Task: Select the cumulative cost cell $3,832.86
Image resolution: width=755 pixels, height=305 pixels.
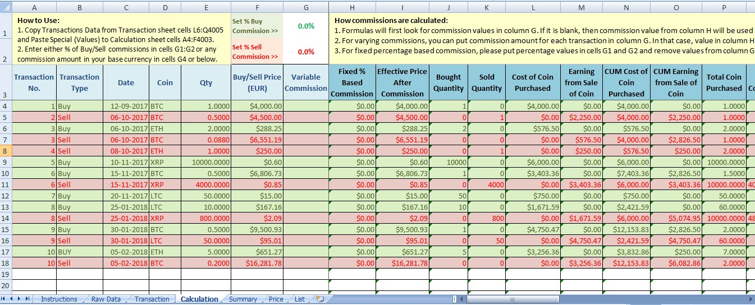Action: tap(626, 252)
